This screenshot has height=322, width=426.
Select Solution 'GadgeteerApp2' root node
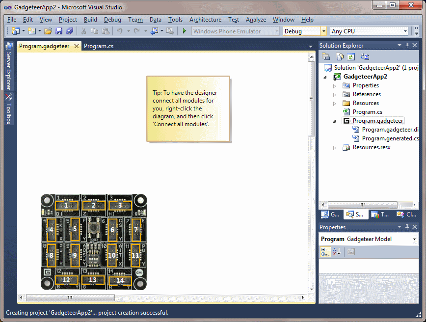(x=376, y=68)
